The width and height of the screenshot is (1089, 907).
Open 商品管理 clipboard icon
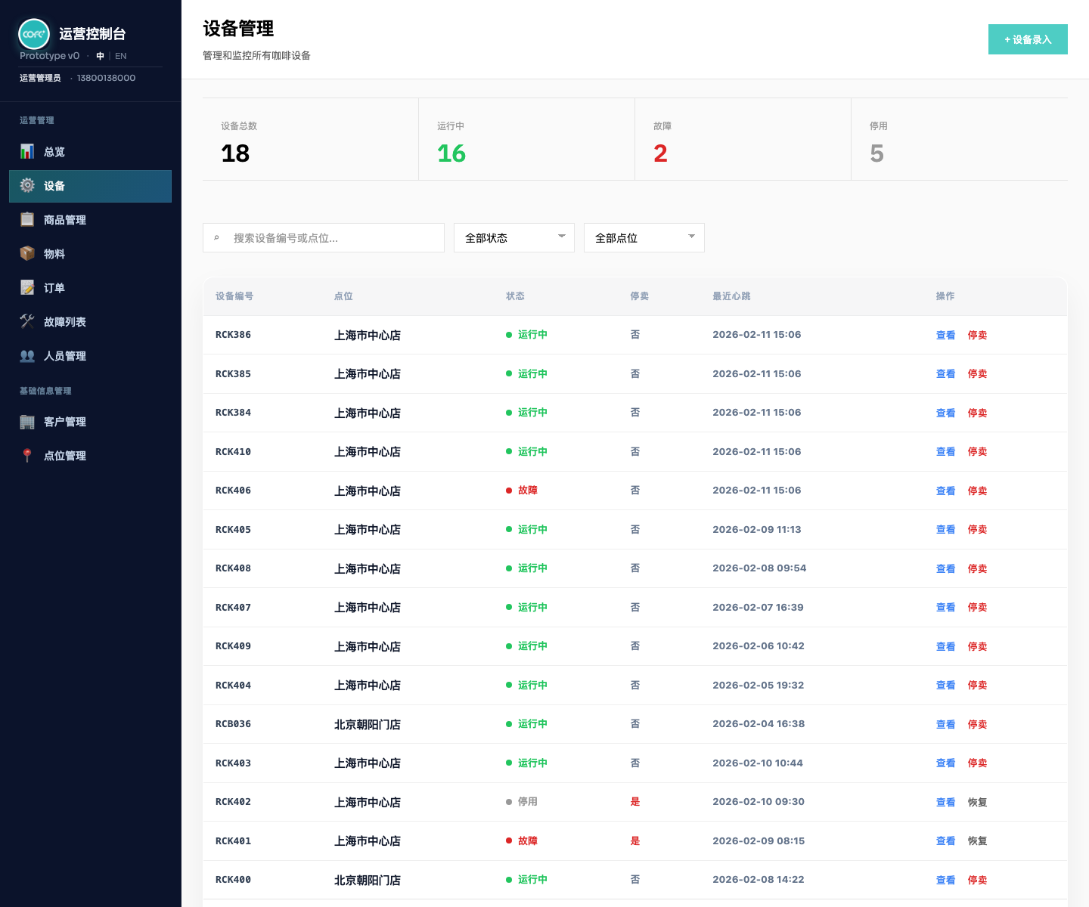pyautogui.click(x=27, y=219)
